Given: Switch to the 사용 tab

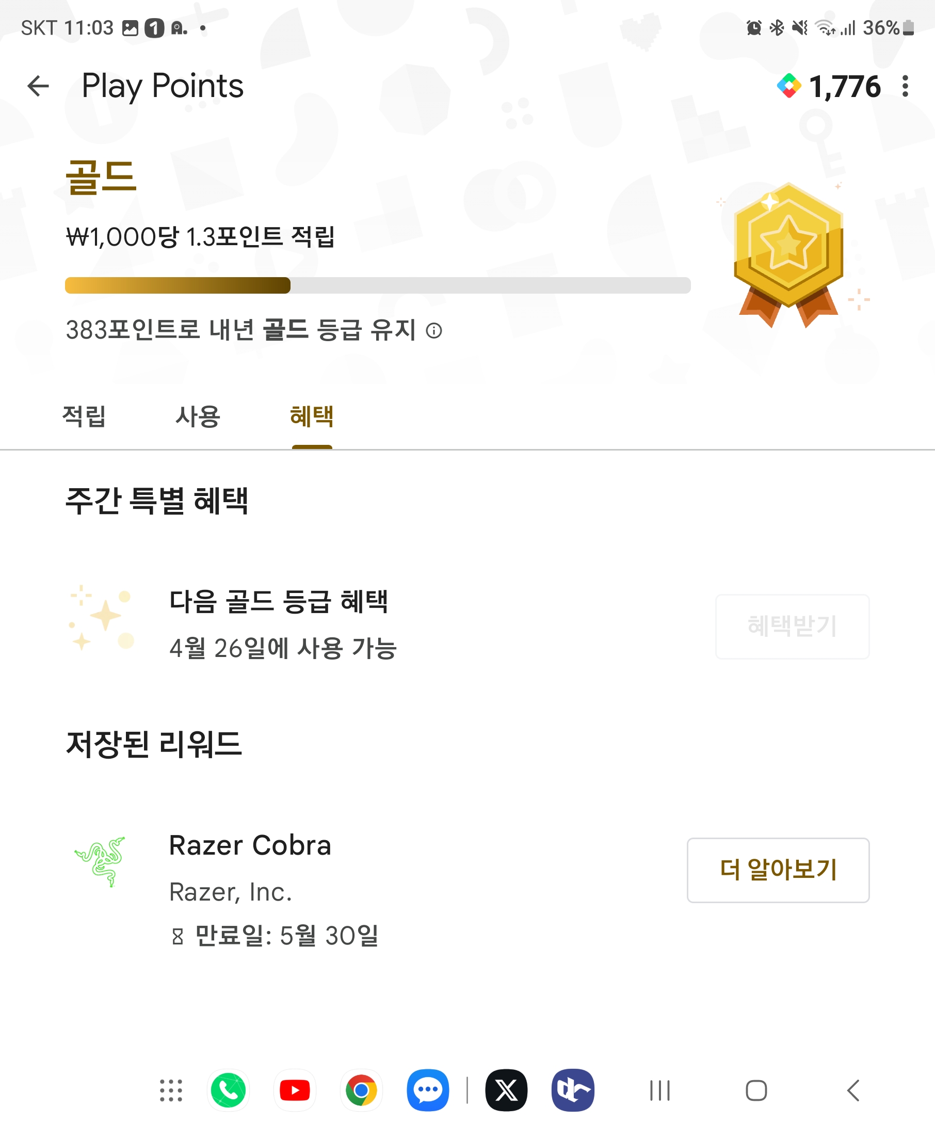Looking at the screenshot, I should click(x=198, y=416).
